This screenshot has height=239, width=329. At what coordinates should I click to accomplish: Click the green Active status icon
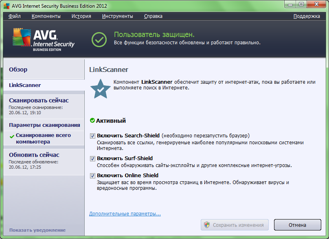pyautogui.click(x=92, y=120)
